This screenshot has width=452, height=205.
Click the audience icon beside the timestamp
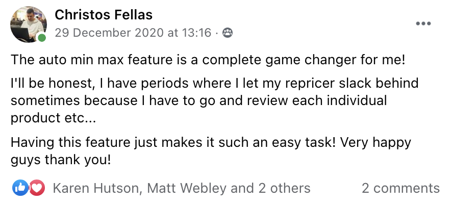[x=228, y=33]
